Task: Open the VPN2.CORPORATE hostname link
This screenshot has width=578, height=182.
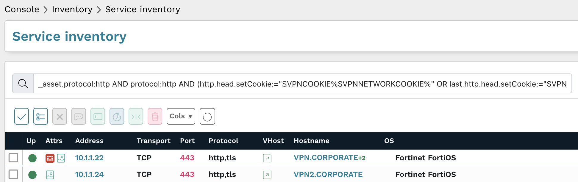Action: tap(328, 175)
